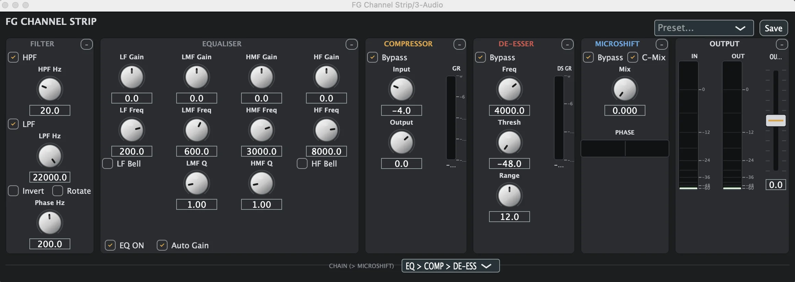The image size is (795, 282).
Task: Click the HF Freq value field showing 8000.0
Action: tap(326, 151)
